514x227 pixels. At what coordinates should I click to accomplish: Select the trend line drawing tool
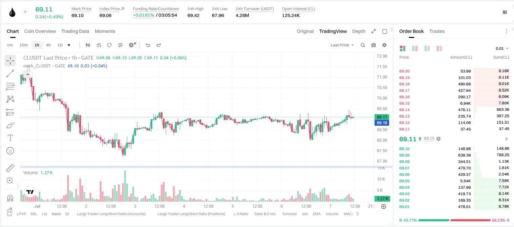(x=10, y=74)
